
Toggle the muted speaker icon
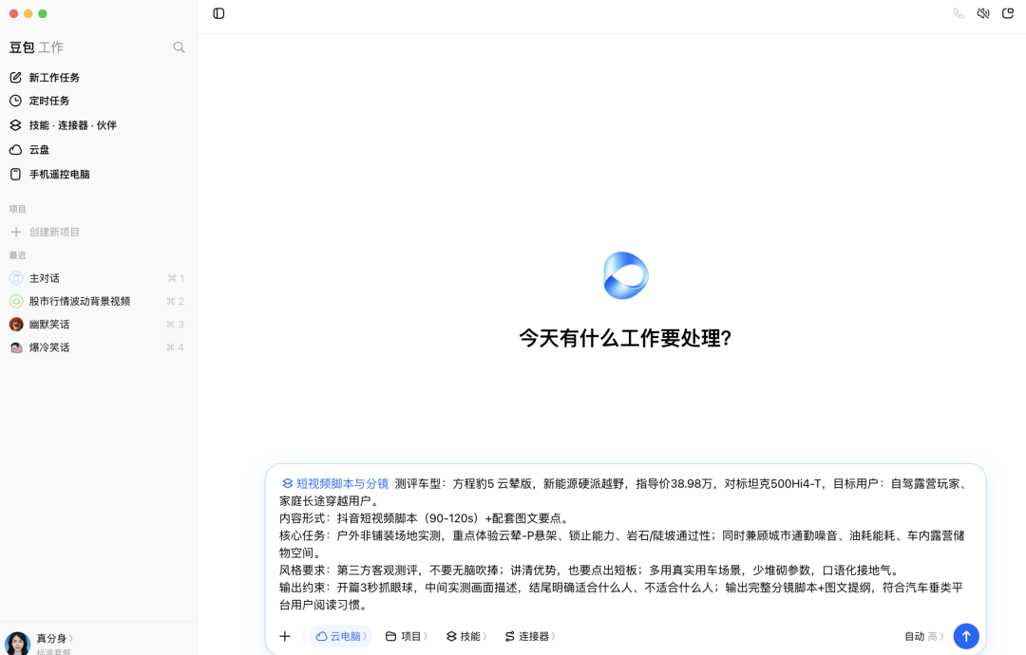coord(983,13)
